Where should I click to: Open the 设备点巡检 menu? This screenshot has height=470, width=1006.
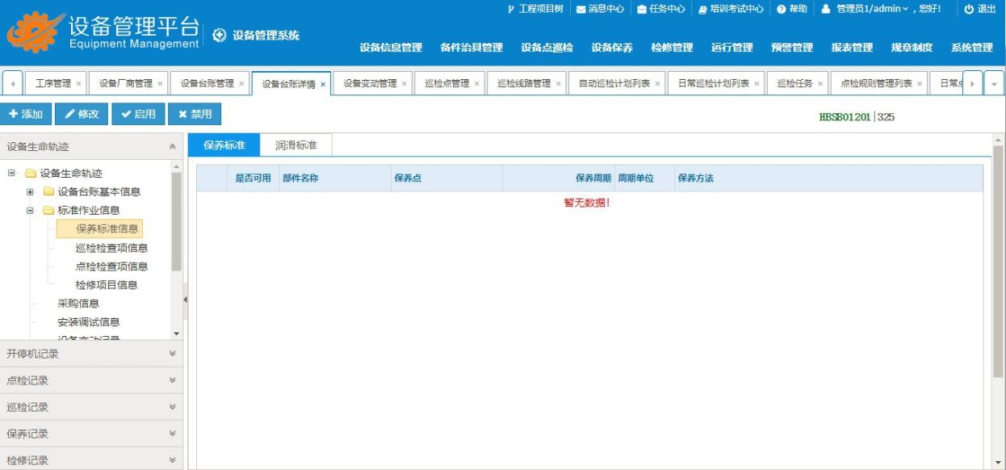(x=547, y=48)
